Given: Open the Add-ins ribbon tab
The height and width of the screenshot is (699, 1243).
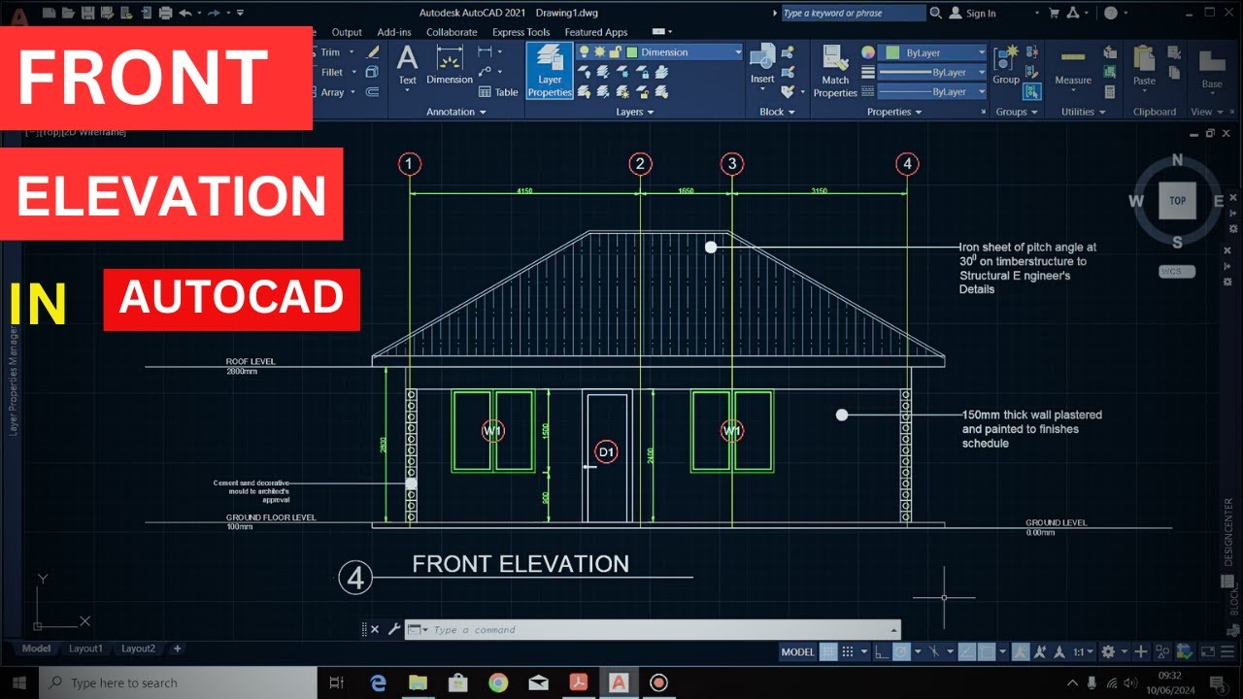Looking at the screenshot, I should pos(394,32).
